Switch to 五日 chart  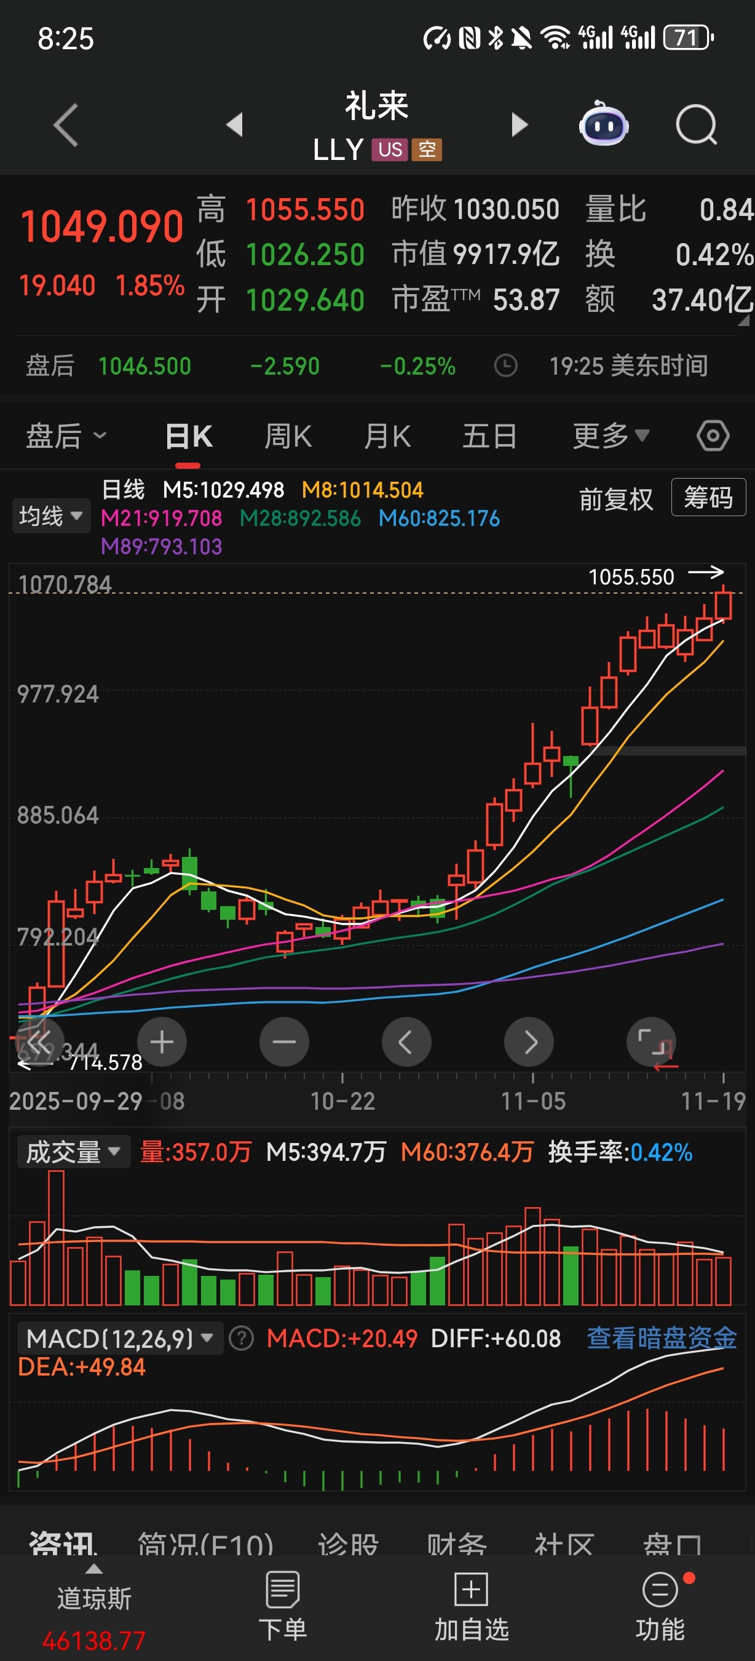(489, 437)
